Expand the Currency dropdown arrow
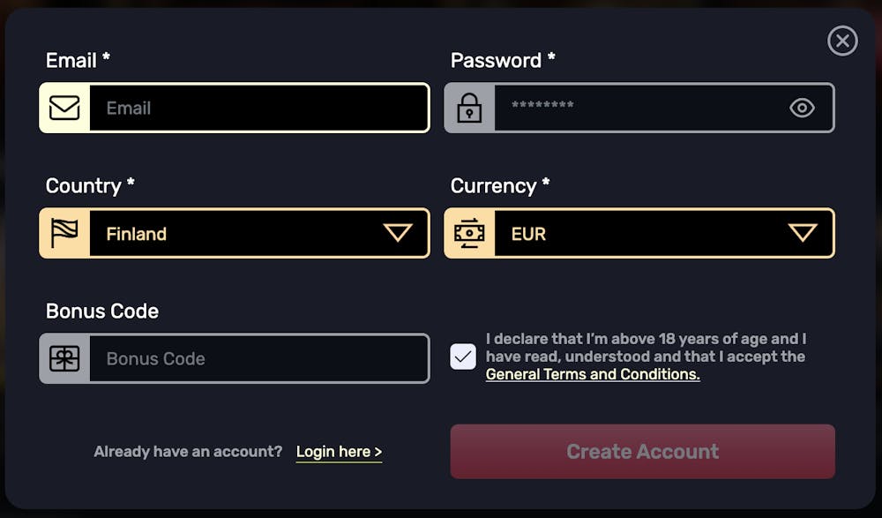The height and width of the screenshot is (518, 882). (x=803, y=233)
